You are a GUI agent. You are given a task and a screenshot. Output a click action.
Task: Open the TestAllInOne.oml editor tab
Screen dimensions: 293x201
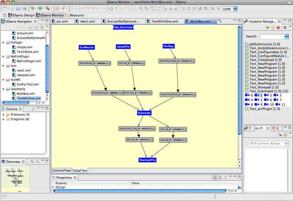point(165,22)
